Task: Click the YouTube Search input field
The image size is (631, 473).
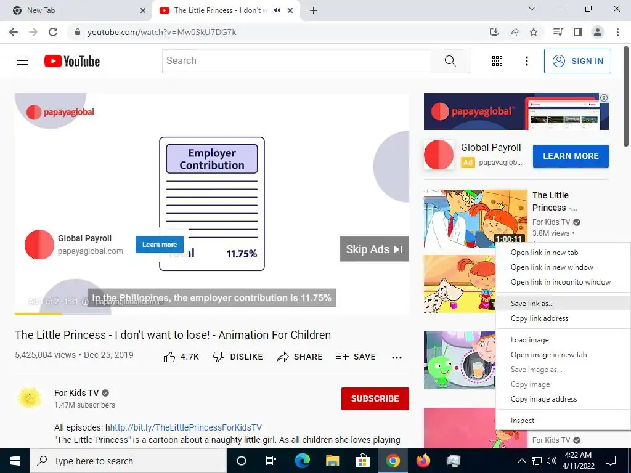Action: pyautogui.click(x=296, y=61)
